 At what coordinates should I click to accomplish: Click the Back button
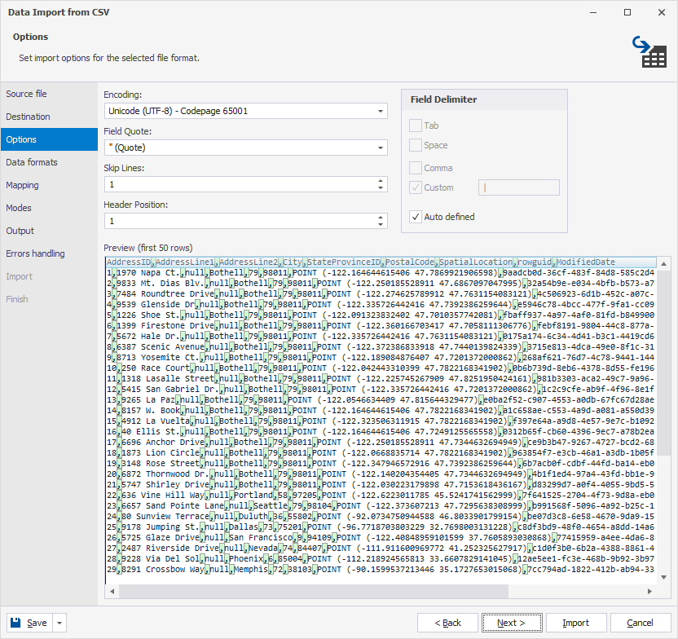[447, 623]
